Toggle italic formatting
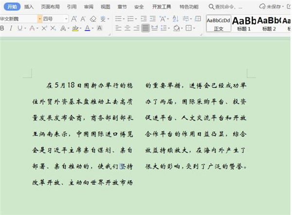This screenshot has height=215, width=292. 11,29
